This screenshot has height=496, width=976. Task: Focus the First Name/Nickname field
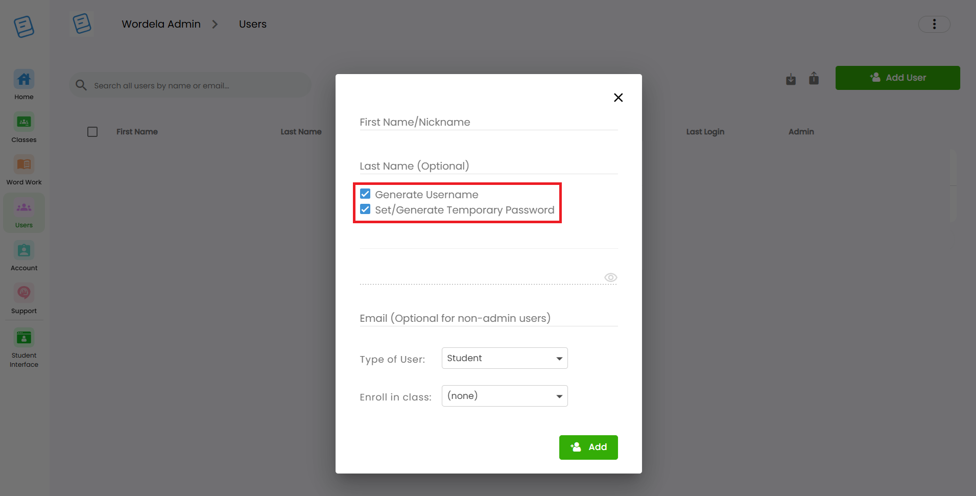[x=489, y=122]
